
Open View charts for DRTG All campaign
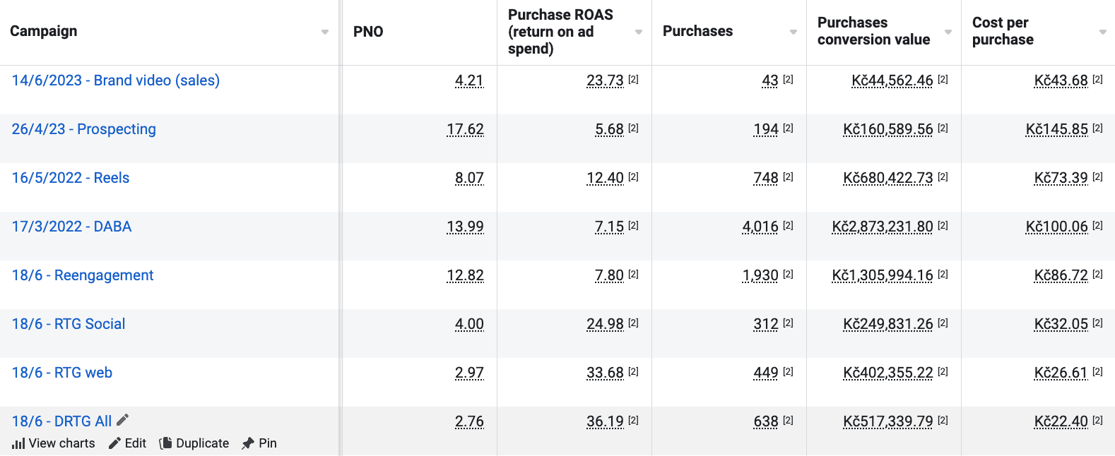click(x=54, y=443)
